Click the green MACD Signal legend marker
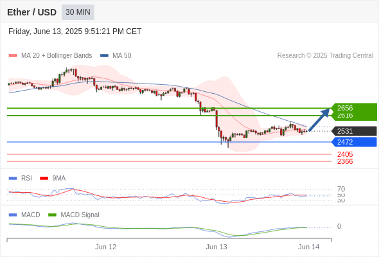The height and width of the screenshot is (257, 379). [52, 215]
